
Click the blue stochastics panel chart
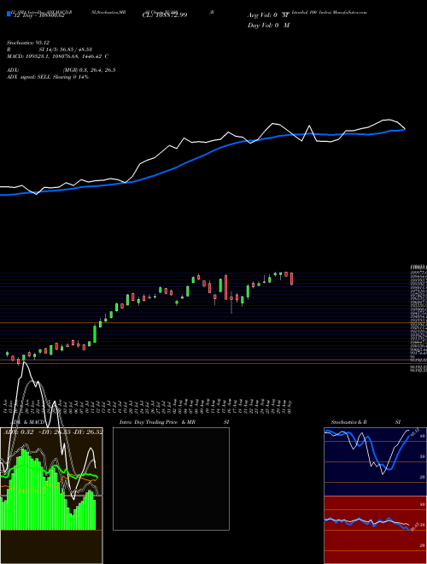click(x=375, y=461)
